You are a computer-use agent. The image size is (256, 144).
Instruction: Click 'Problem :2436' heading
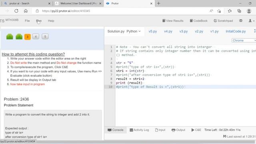16,99
